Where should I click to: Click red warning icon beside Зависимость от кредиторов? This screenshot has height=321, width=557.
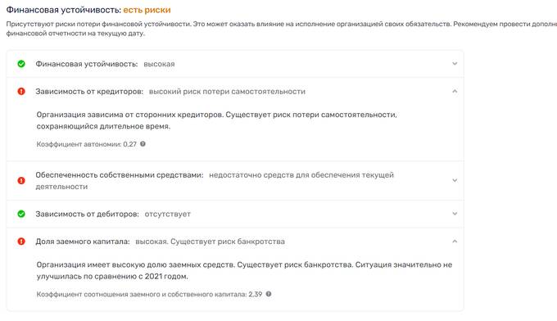[21, 91]
